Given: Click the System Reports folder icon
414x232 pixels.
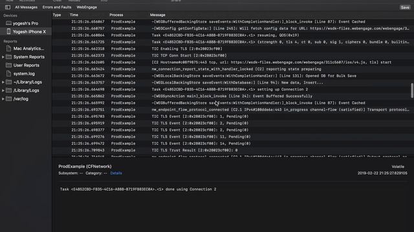Looking at the screenshot, I should (8, 57).
